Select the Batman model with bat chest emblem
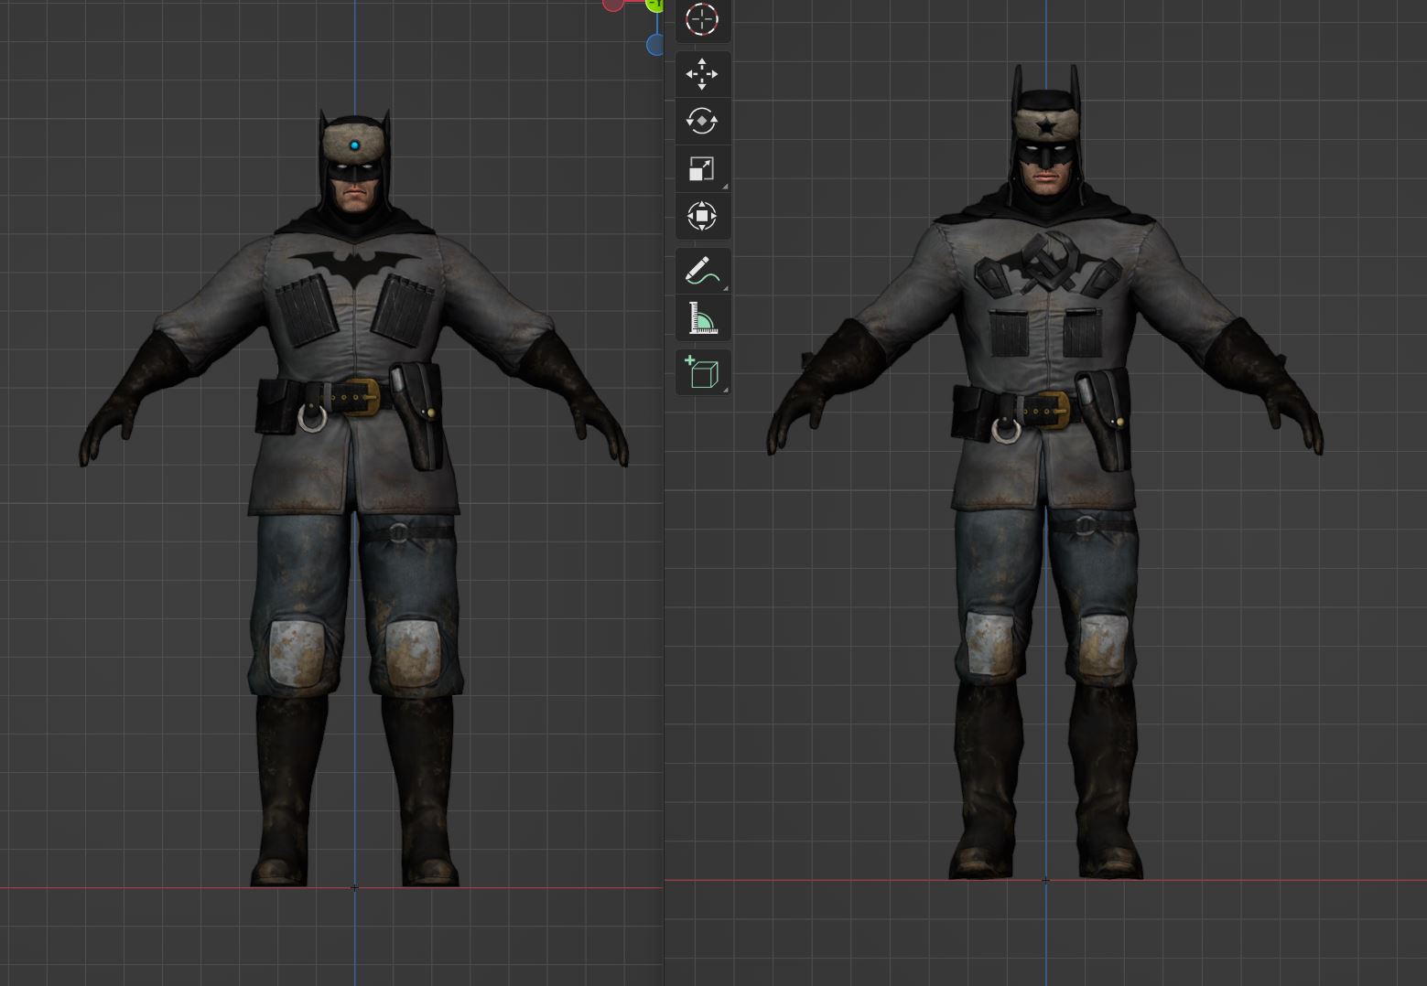The image size is (1427, 986). 354,497
